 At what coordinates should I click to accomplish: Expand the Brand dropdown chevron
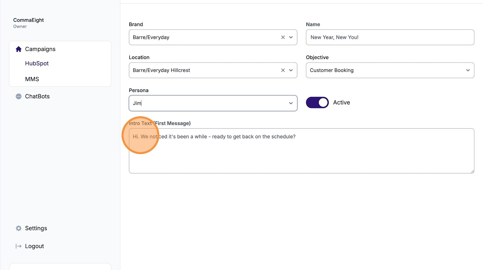[x=291, y=37]
